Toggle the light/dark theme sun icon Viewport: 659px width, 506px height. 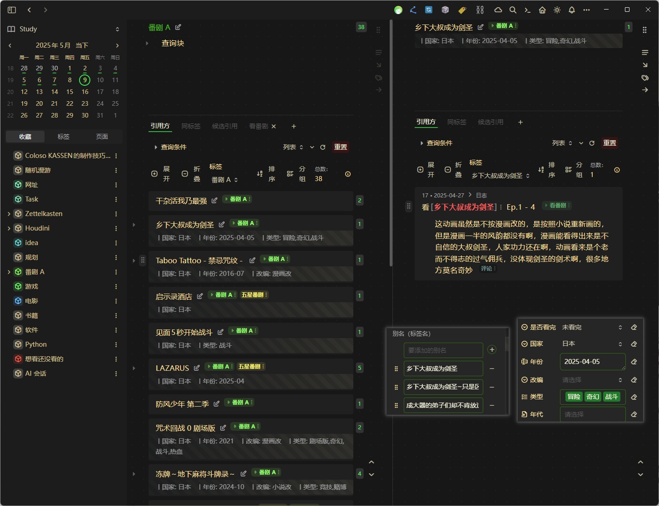tap(557, 10)
